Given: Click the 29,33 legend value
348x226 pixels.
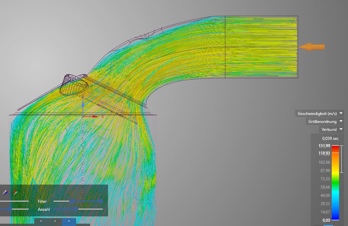Looking at the screenshot, I should (x=325, y=203).
